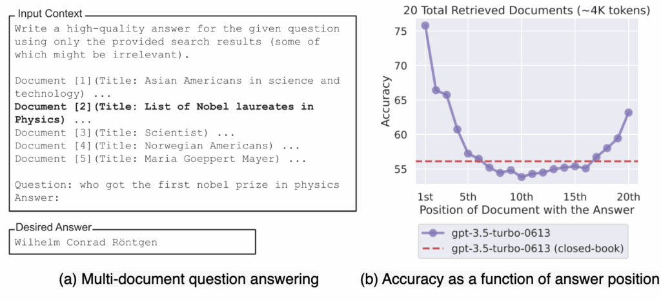
Task: Select Document [5] Maria Goeppert Mayer line
Action: (x=158, y=159)
